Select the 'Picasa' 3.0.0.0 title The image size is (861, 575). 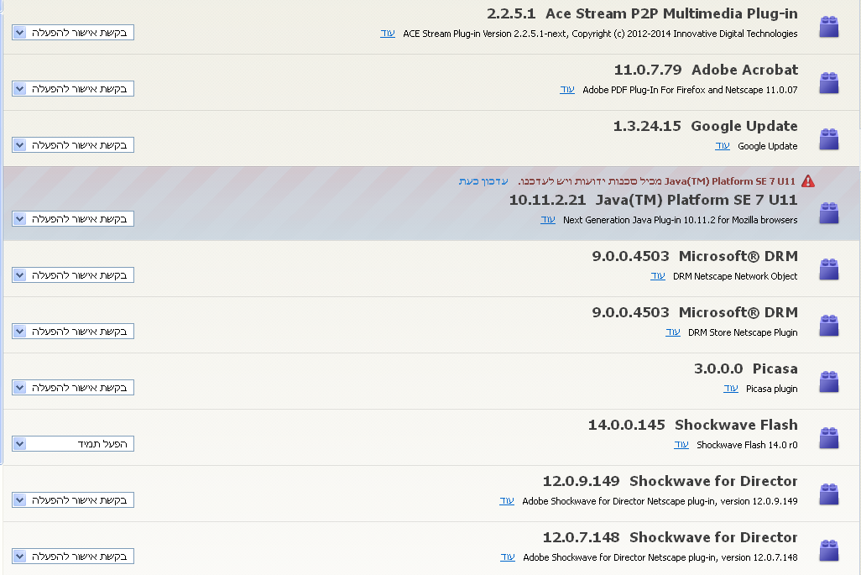coord(775,369)
